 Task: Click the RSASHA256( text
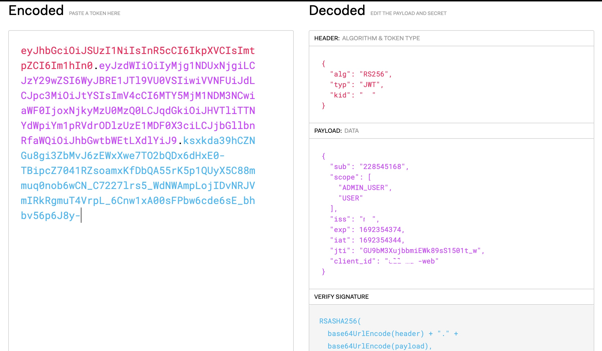[340, 321]
